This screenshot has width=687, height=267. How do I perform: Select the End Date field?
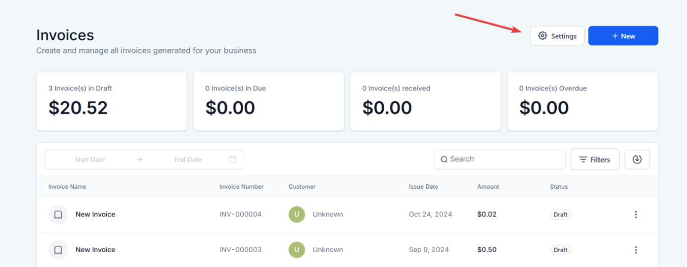[188, 160]
